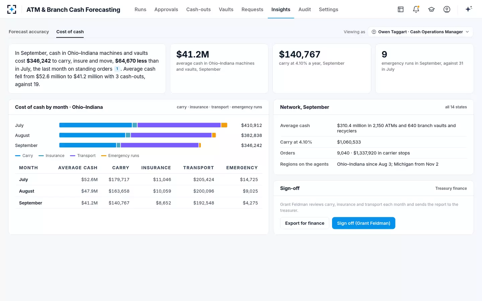482x301 pixels.
Task: Click the 9 emergency runs card
Action: [x=424, y=69]
